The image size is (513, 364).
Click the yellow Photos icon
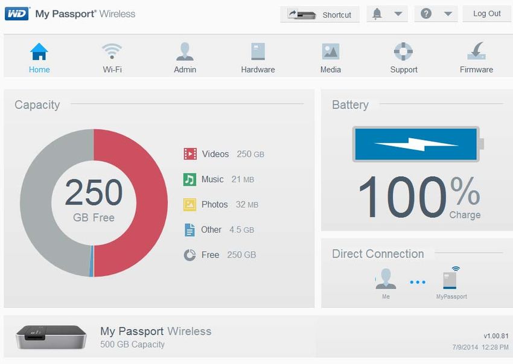point(190,205)
